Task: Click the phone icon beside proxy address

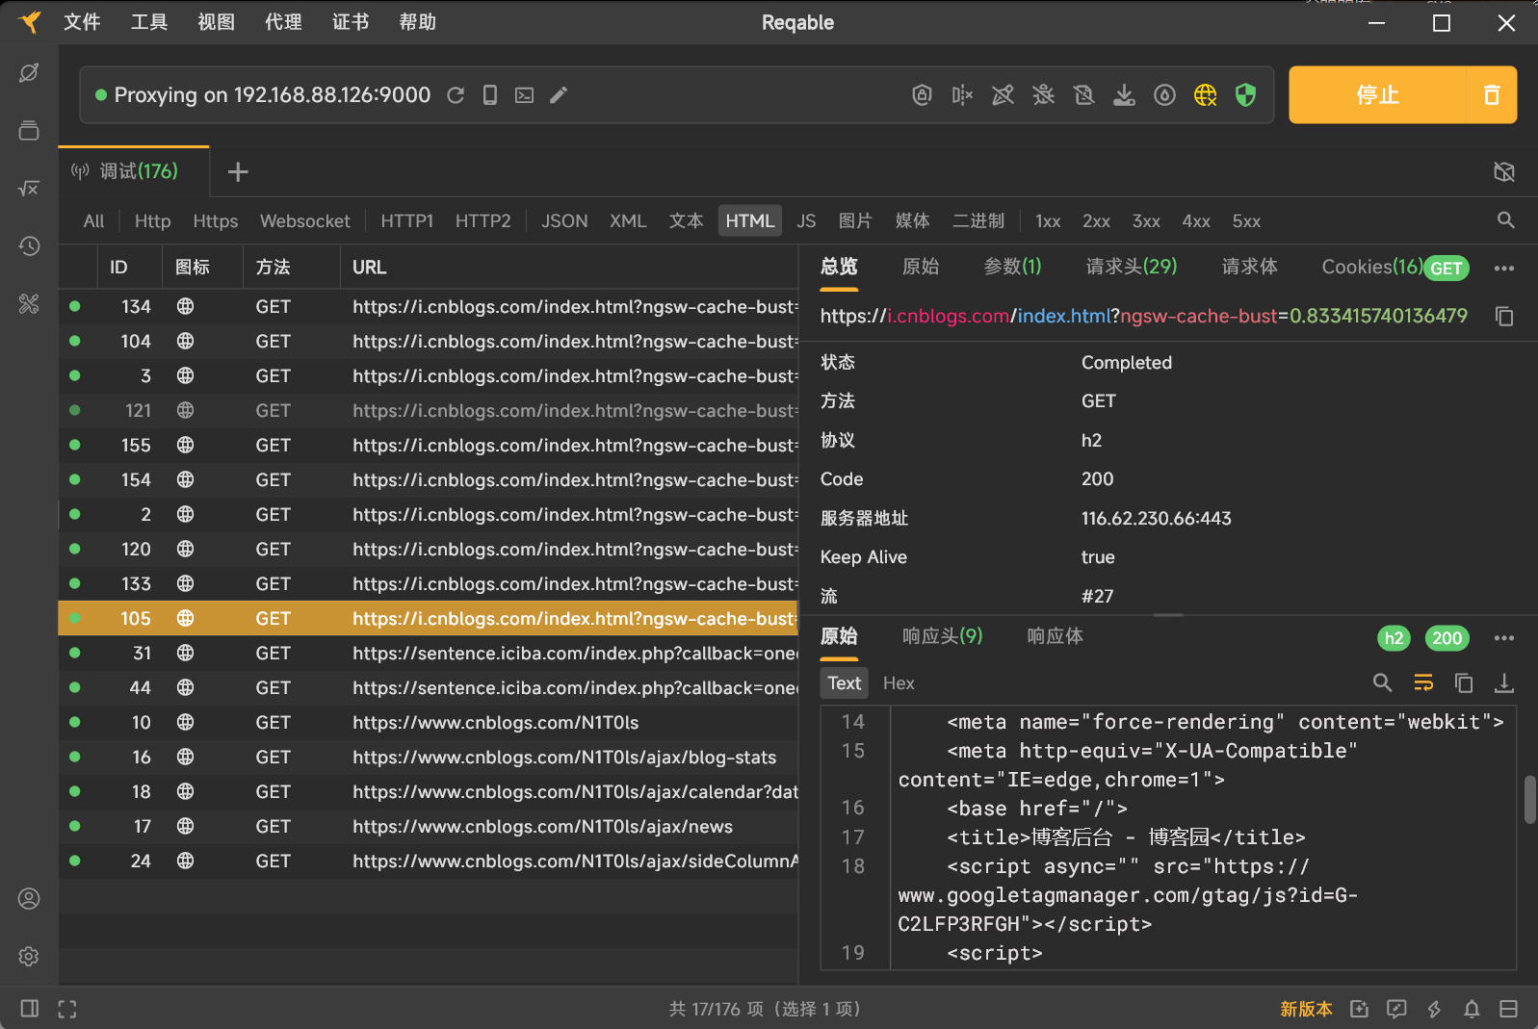Action: pos(490,94)
